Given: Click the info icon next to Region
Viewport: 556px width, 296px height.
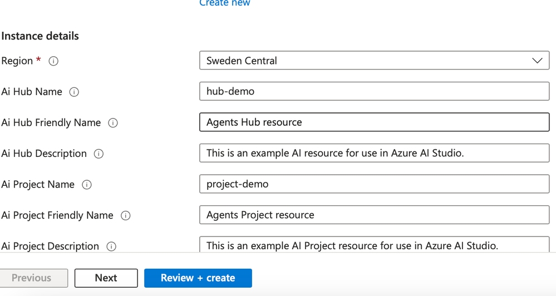Looking at the screenshot, I should (x=53, y=61).
